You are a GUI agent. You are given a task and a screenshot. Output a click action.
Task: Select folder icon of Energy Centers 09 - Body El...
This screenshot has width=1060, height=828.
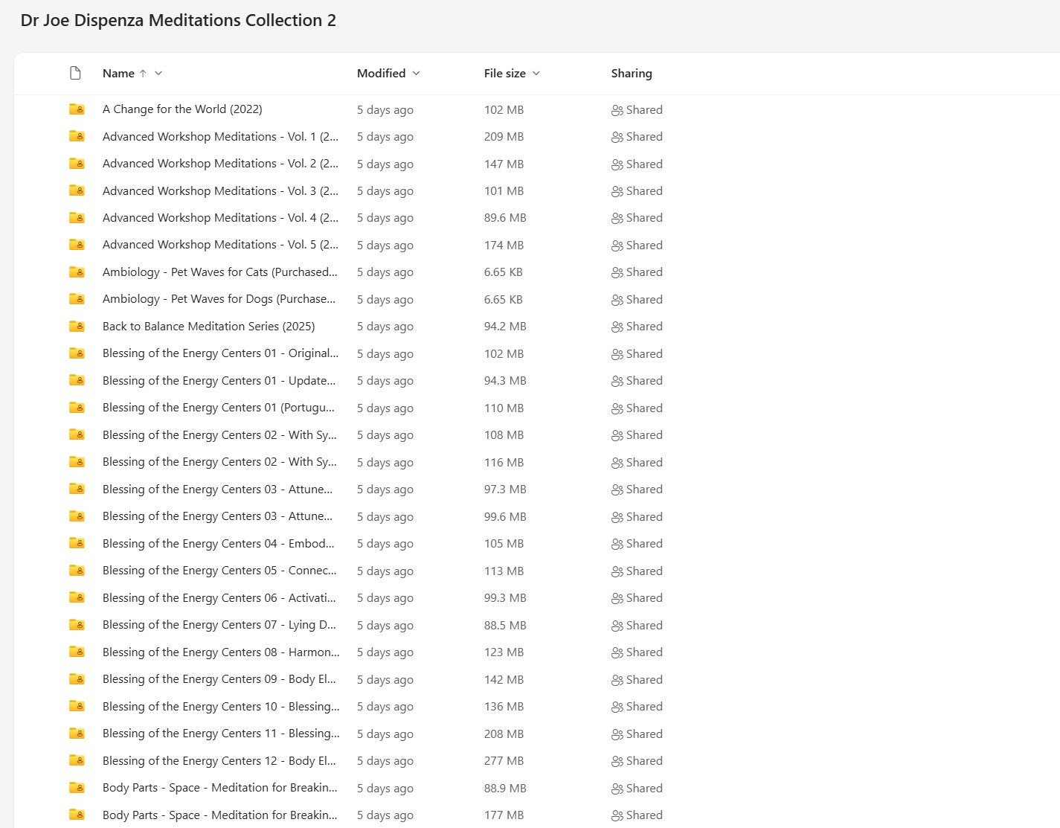click(x=77, y=679)
